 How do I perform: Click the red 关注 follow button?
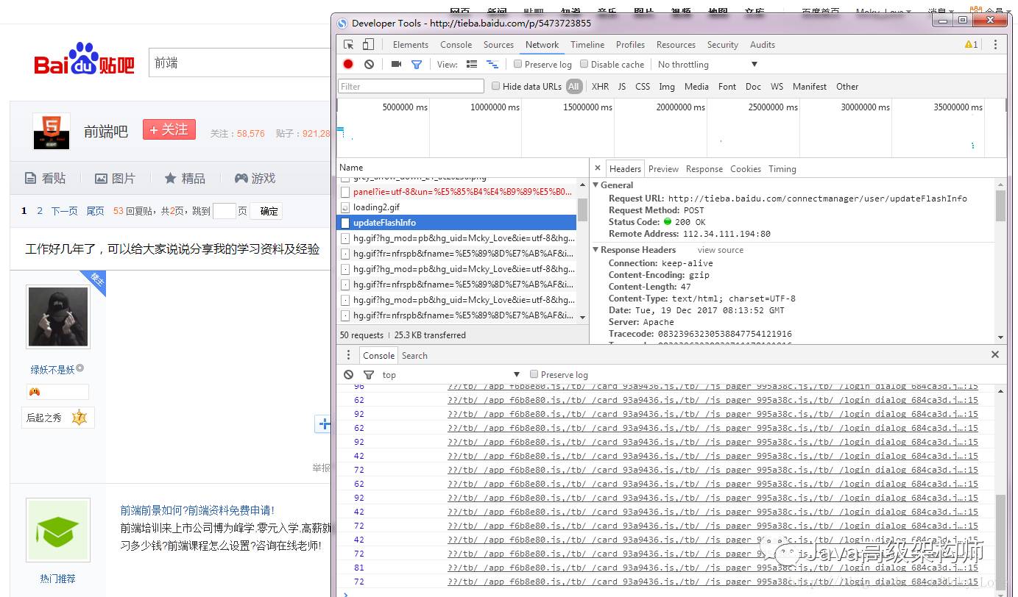click(169, 130)
